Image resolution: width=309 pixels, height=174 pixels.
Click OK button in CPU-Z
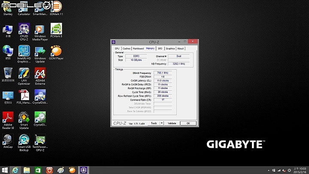(188, 123)
